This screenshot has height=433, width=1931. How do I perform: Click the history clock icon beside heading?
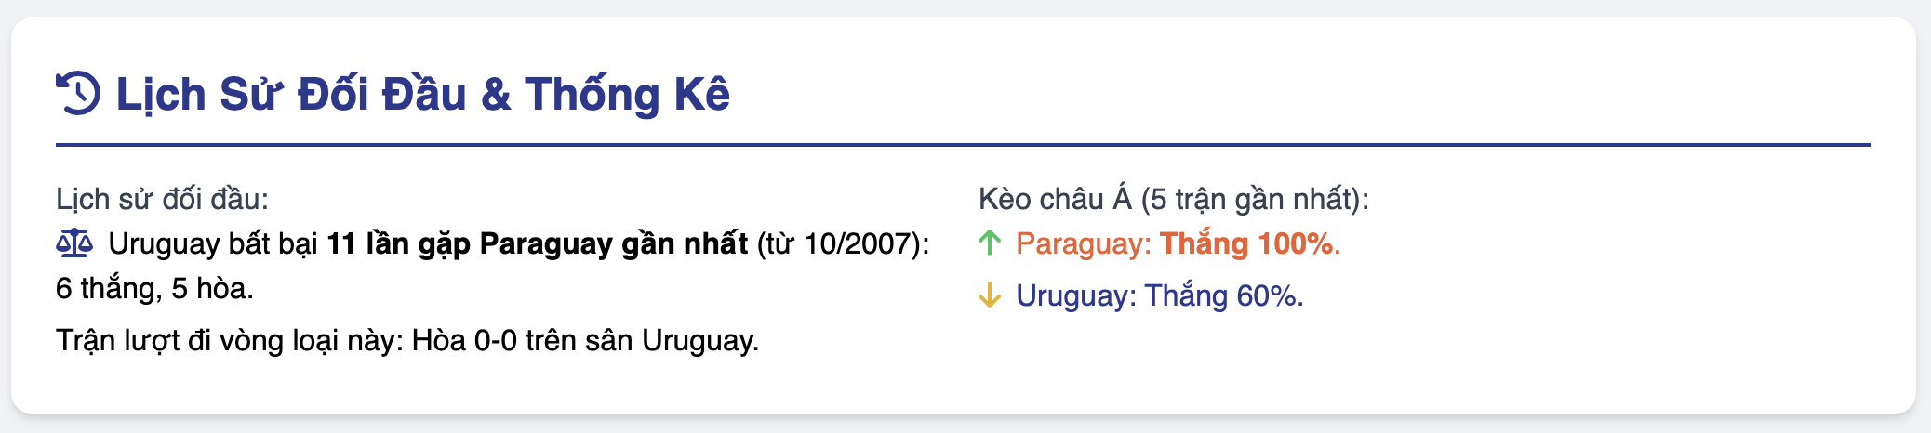pos(78,93)
